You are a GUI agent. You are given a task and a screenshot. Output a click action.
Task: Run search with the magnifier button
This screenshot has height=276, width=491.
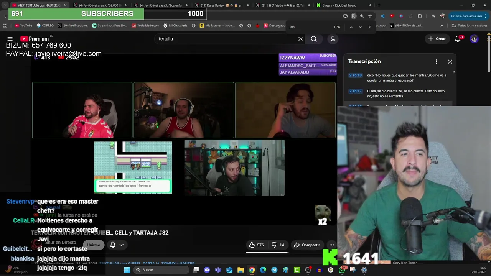(x=314, y=39)
